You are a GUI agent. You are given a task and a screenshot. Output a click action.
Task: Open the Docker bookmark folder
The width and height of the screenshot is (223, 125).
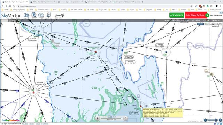(x=131, y=10)
